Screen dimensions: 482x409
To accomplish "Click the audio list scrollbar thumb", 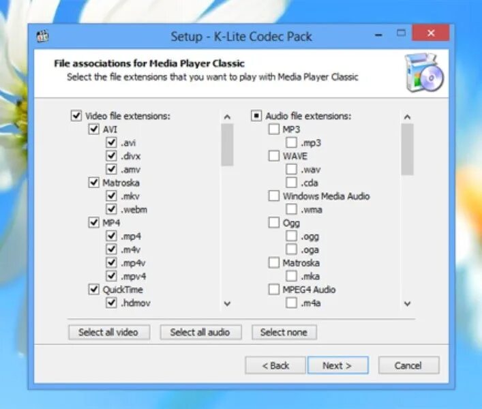I will click(407, 149).
